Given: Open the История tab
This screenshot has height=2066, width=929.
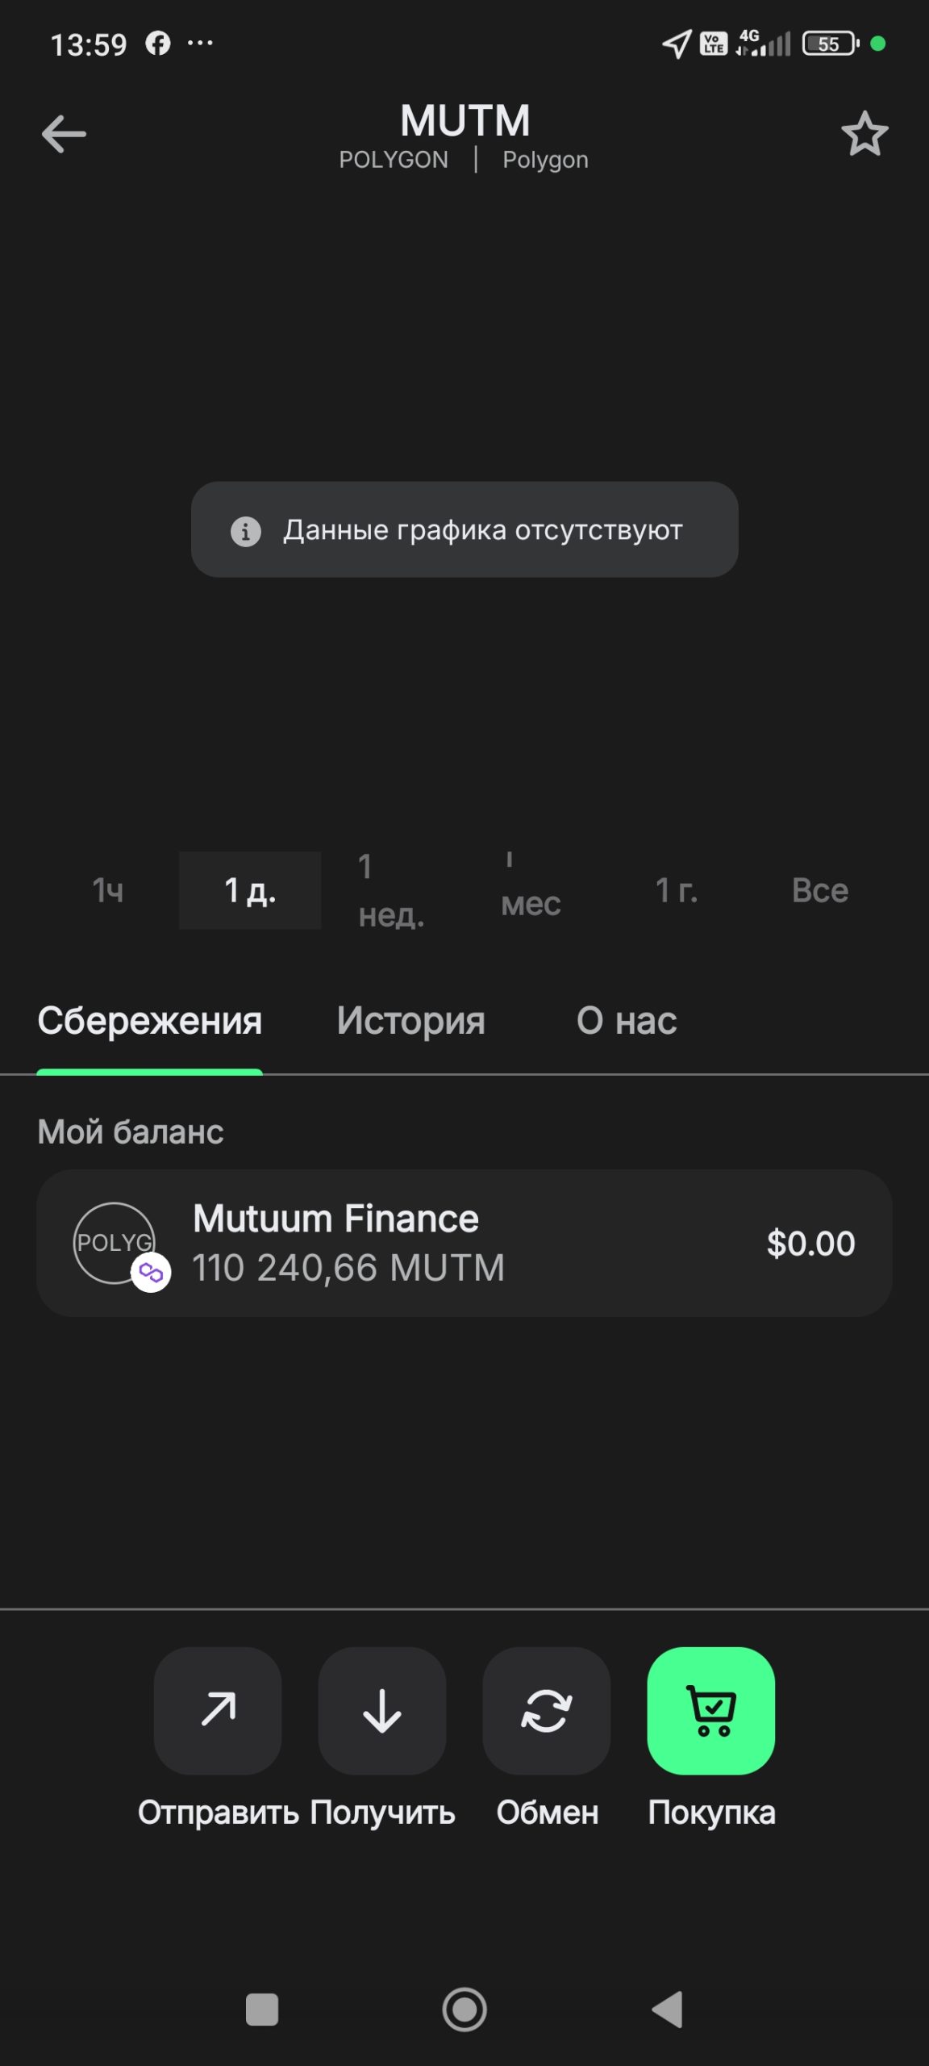Looking at the screenshot, I should pos(410,1021).
